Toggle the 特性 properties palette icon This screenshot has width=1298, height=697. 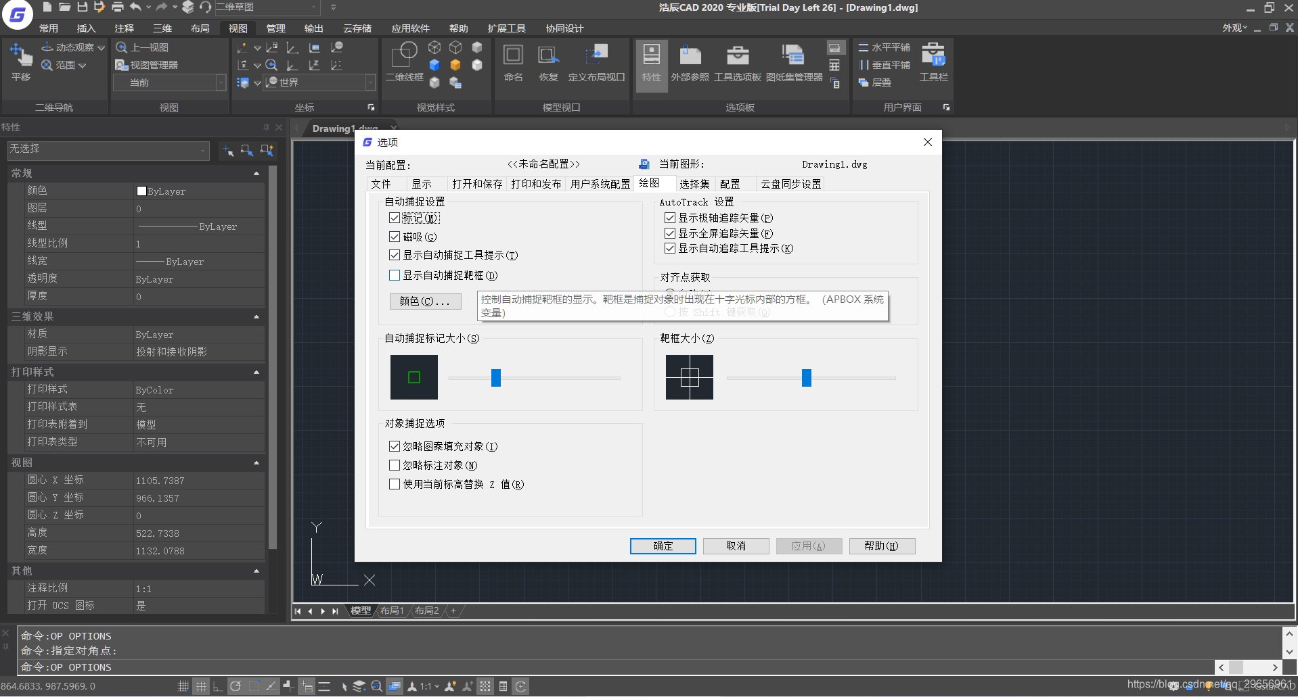tap(652, 55)
